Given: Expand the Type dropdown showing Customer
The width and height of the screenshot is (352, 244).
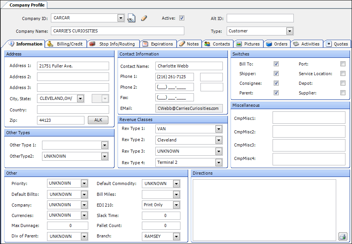Looking at the screenshot, I should pyautogui.click(x=290, y=31).
